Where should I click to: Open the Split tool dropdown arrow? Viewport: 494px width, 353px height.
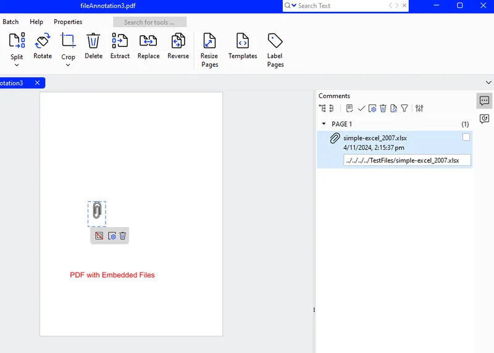17,65
